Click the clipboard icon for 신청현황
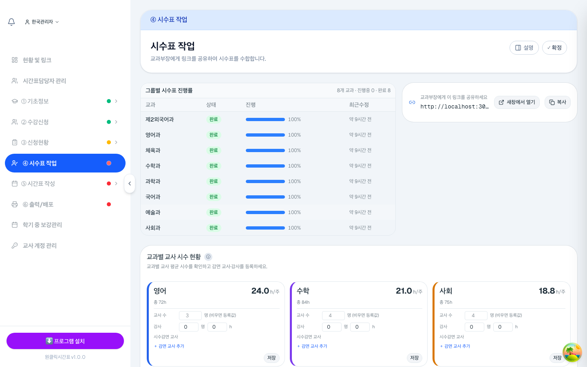This screenshot has height=367, width=587. tap(15, 142)
